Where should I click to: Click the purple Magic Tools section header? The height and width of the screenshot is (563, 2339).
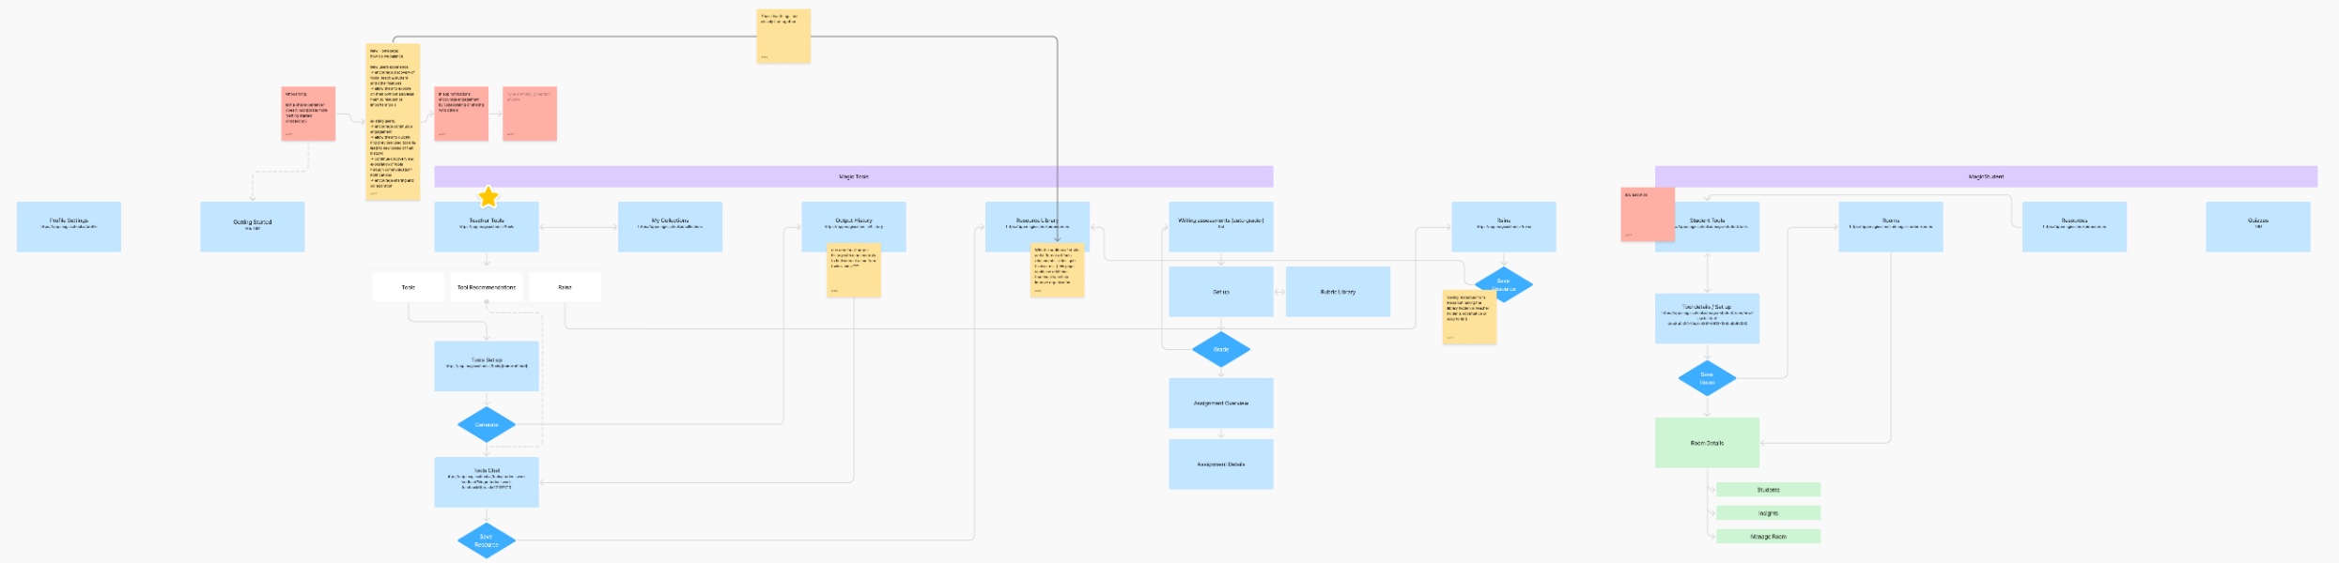point(854,176)
